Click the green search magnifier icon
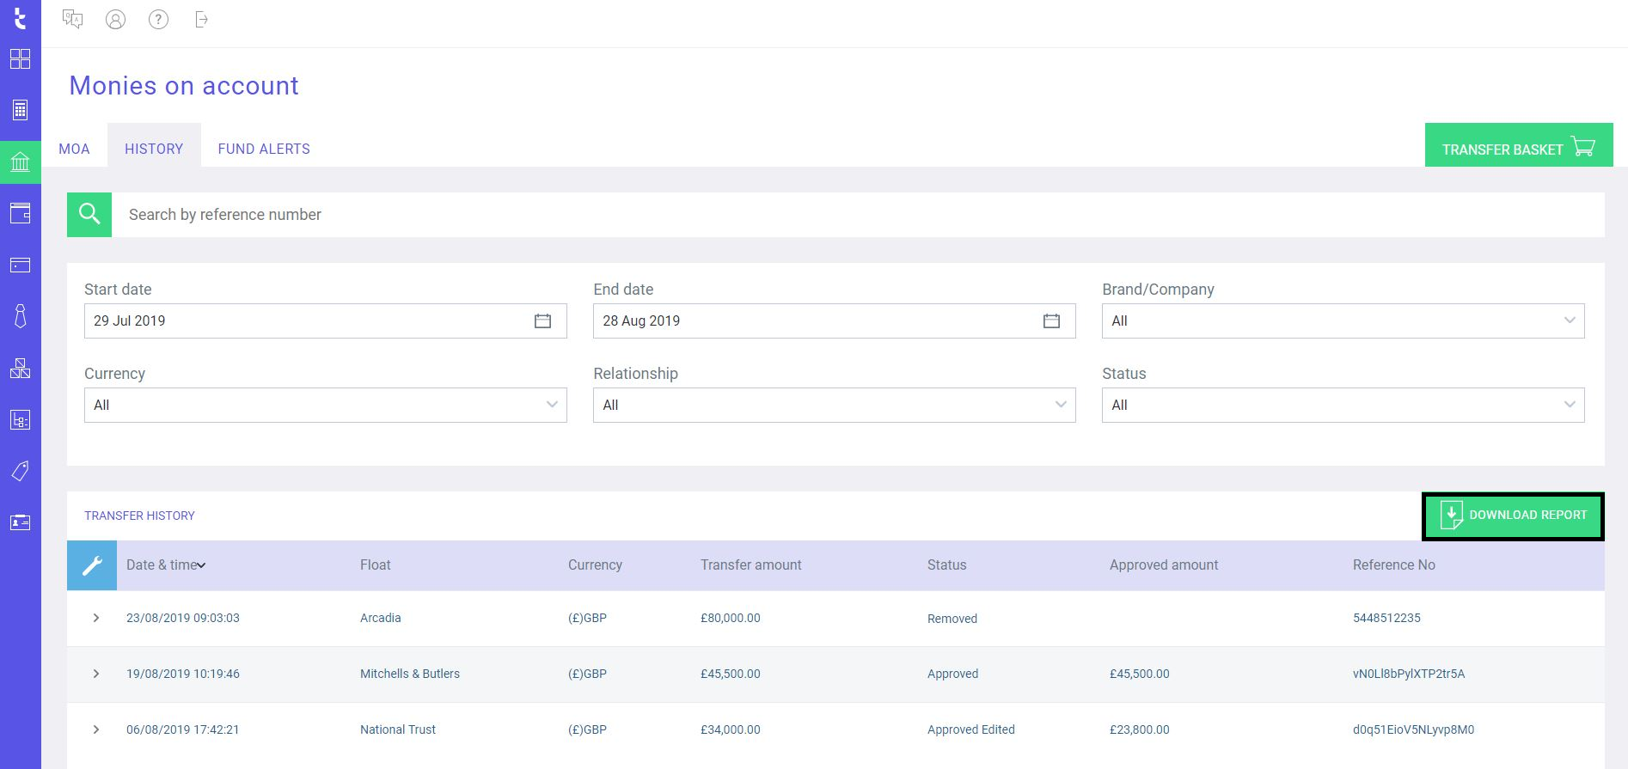This screenshot has height=769, width=1628. coord(89,214)
